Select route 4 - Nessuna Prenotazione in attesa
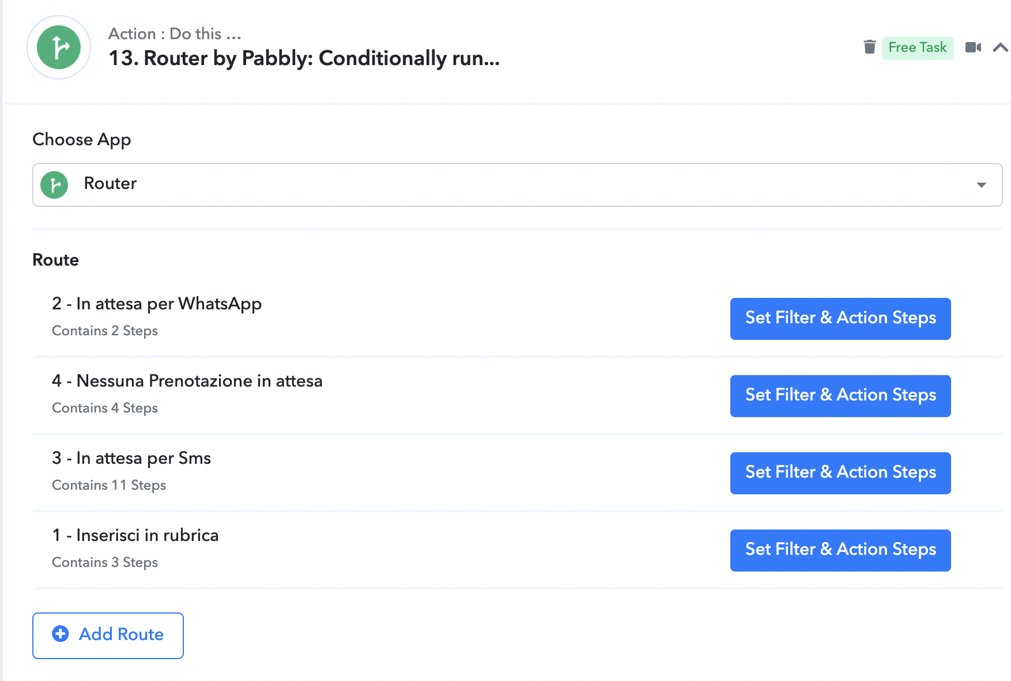The height and width of the screenshot is (681, 1011). (187, 381)
